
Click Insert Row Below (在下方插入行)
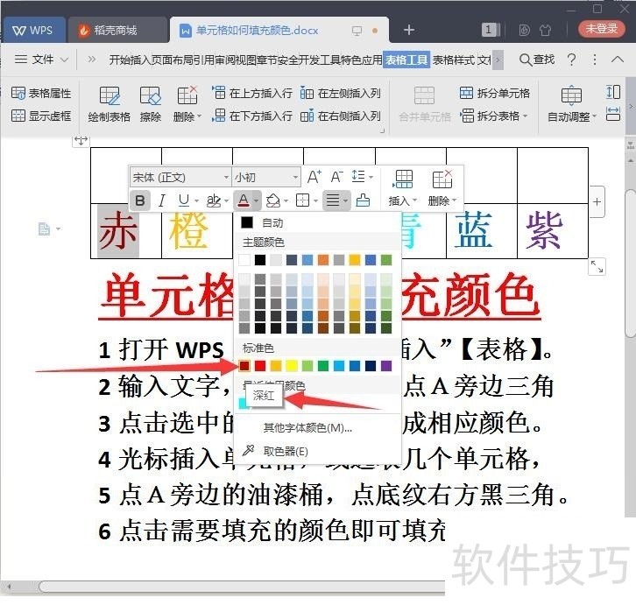(x=252, y=116)
